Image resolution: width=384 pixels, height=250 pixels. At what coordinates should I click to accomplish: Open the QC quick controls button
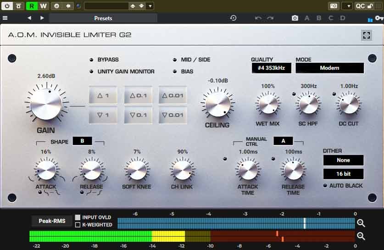tap(360, 6)
